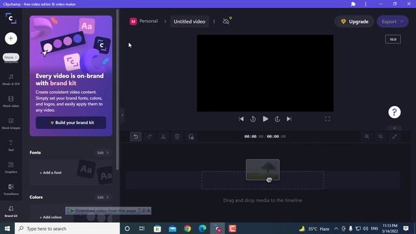
Task: Open Google Chrome on taskbar
Action: tap(188, 228)
